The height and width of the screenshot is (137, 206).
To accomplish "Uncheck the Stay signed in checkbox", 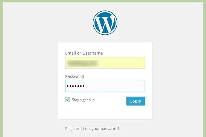I will coord(68,100).
